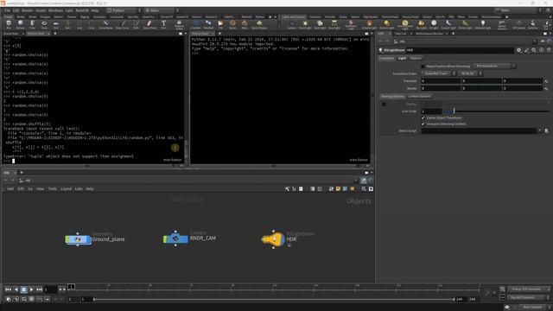Click the timeline range slider bar
The image size is (553, 311).
pyautogui.click(x=274, y=300)
